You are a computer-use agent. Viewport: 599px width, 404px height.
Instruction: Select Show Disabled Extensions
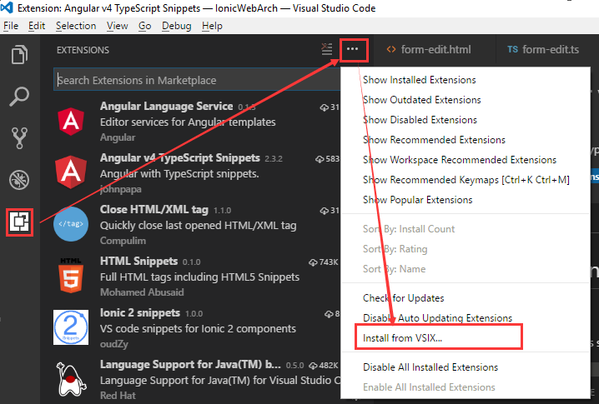(420, 120)
